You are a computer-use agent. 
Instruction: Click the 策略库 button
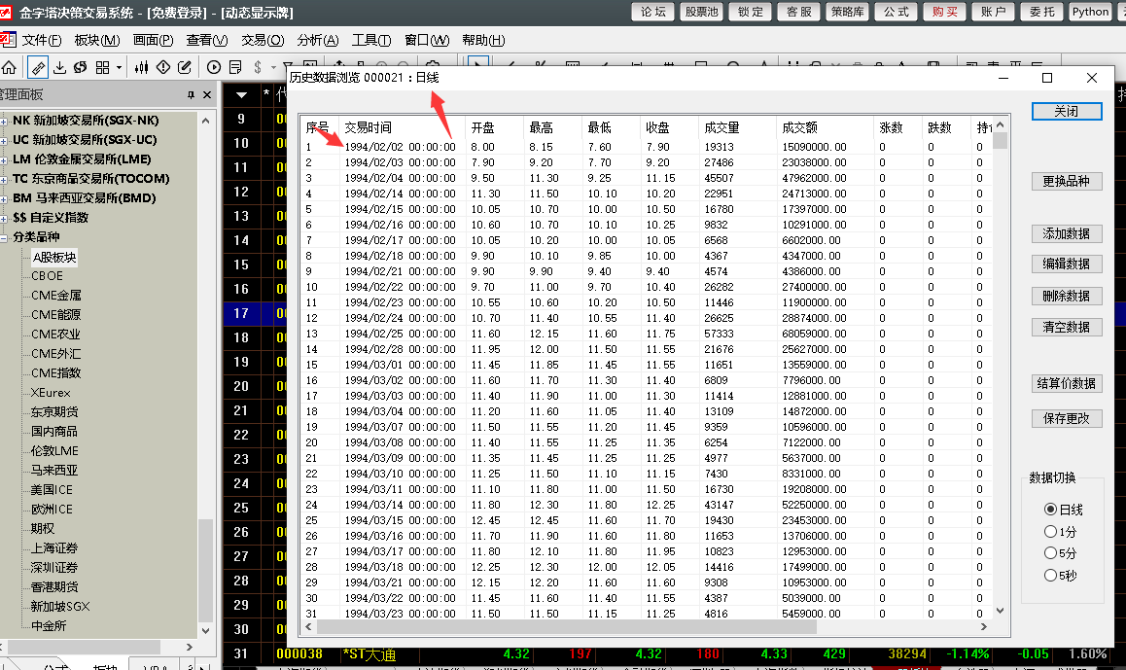[x=847, y=12]
